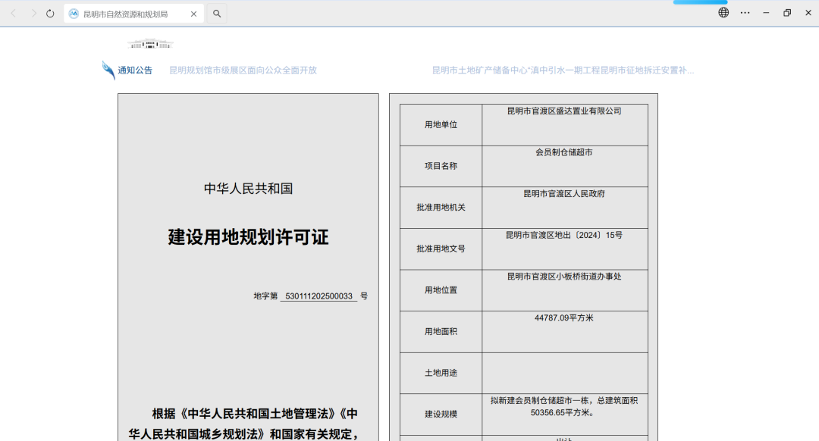Viewport: 819px width, 441px height.
Task: Minimize the browser window
Action: coord(766,13)
